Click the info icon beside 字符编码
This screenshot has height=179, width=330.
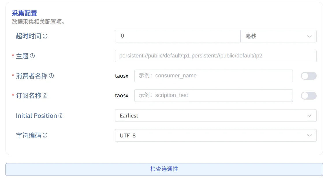[x=45, y=135]
